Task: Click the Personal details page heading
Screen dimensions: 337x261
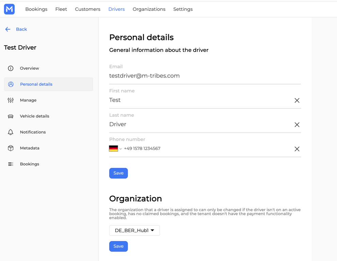Action: (x=141, y=37)
